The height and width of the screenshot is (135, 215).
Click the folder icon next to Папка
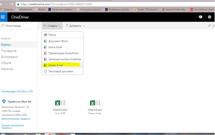click(45, 35)
